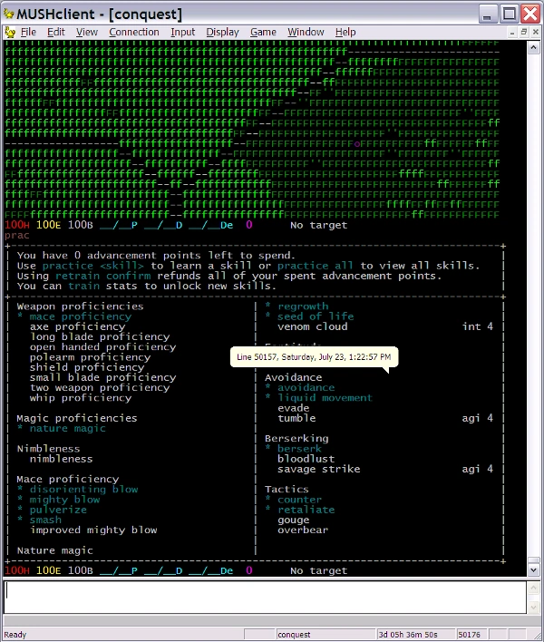Click 'small blade proficiency' line
544x642 pixels.
102,377
